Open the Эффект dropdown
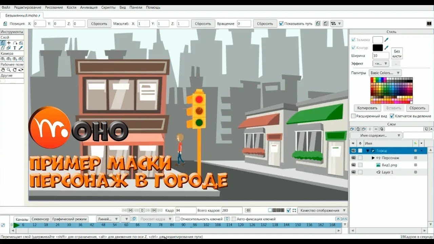The width and height of the screenshot is (434, 244). pos(381,63)
